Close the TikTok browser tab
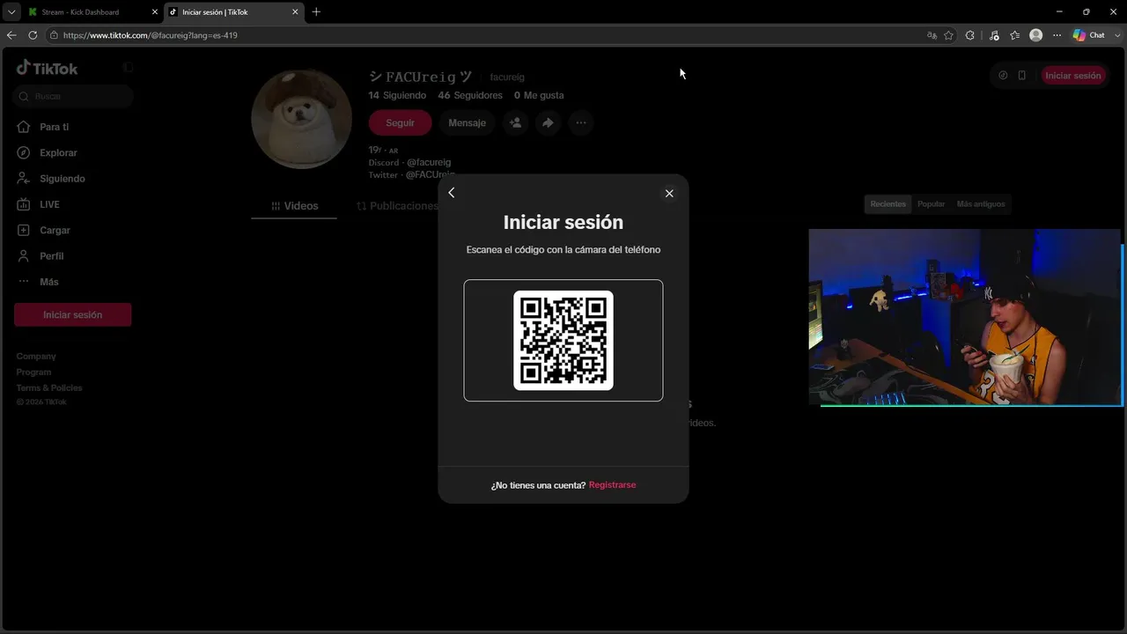1127x634 pixels. tap(295, 12)
